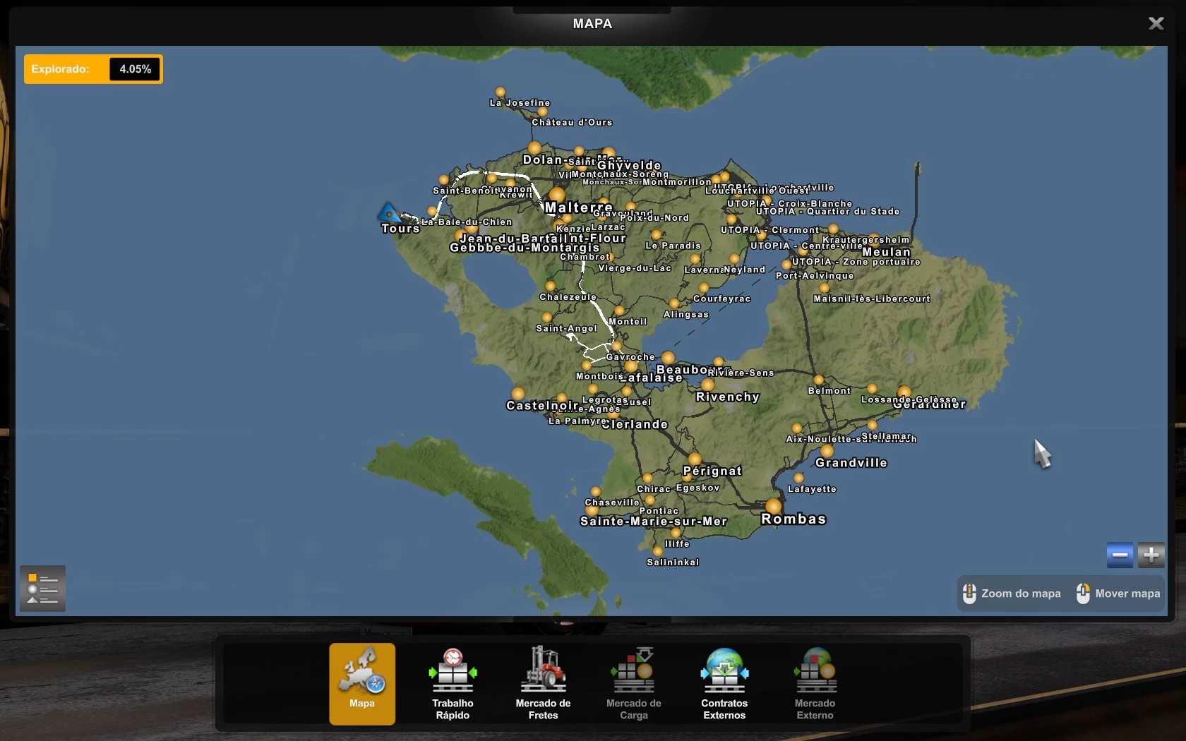Click the Malterre city marker
The height and width of the screenshot is (741, 1186).
tap(557, 195)
